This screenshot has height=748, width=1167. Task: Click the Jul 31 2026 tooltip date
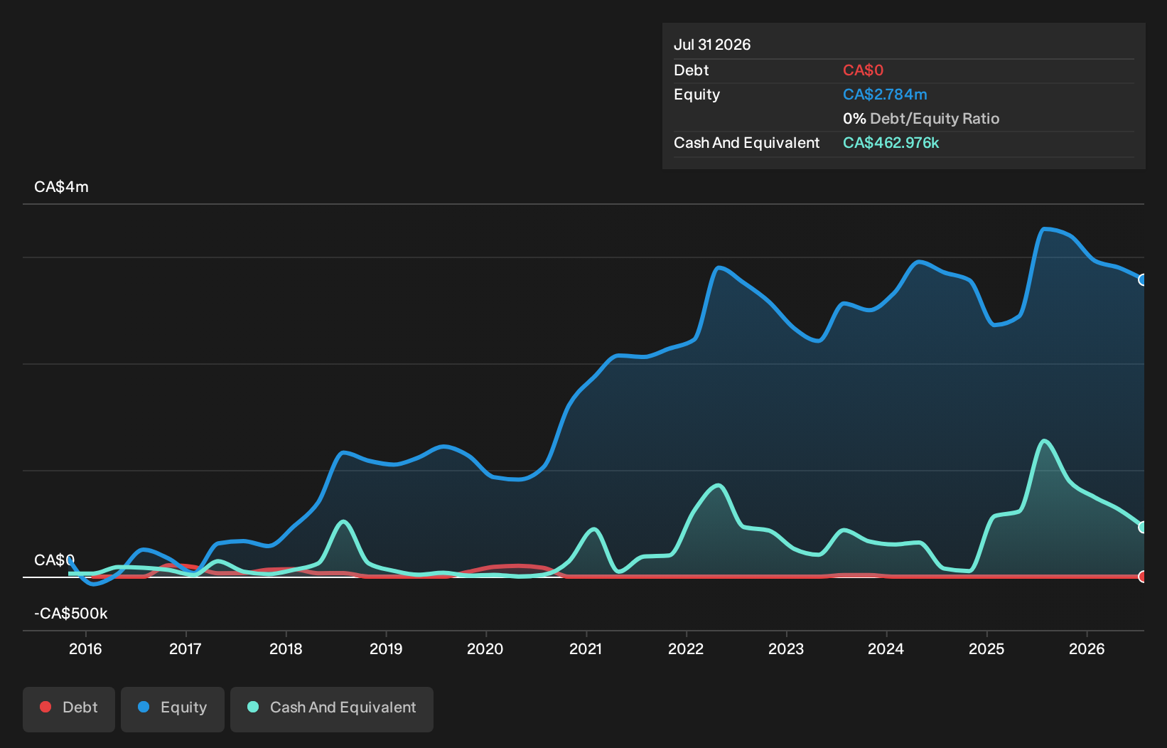click(712, 45)
